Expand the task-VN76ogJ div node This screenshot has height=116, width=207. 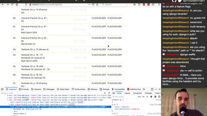pos(8,98)
